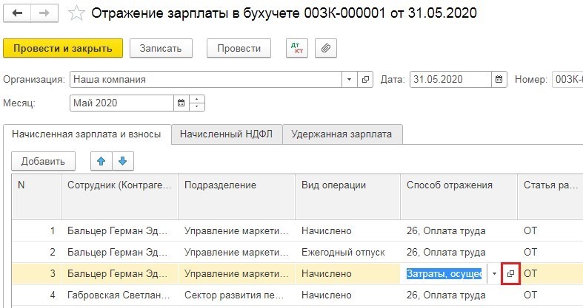Click the Месяц spinner control
583x308 pixels.
click(x=198, y=103)
